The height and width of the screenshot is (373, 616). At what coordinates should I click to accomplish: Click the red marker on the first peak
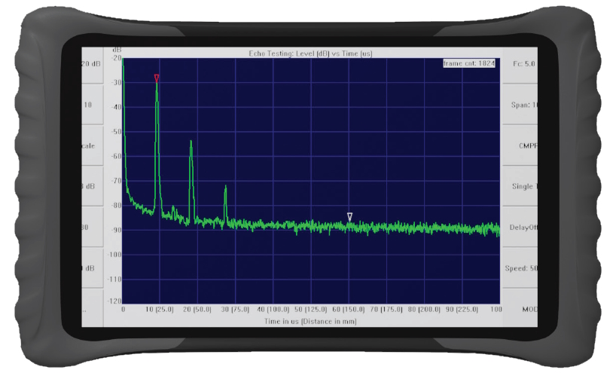[157, 78]
